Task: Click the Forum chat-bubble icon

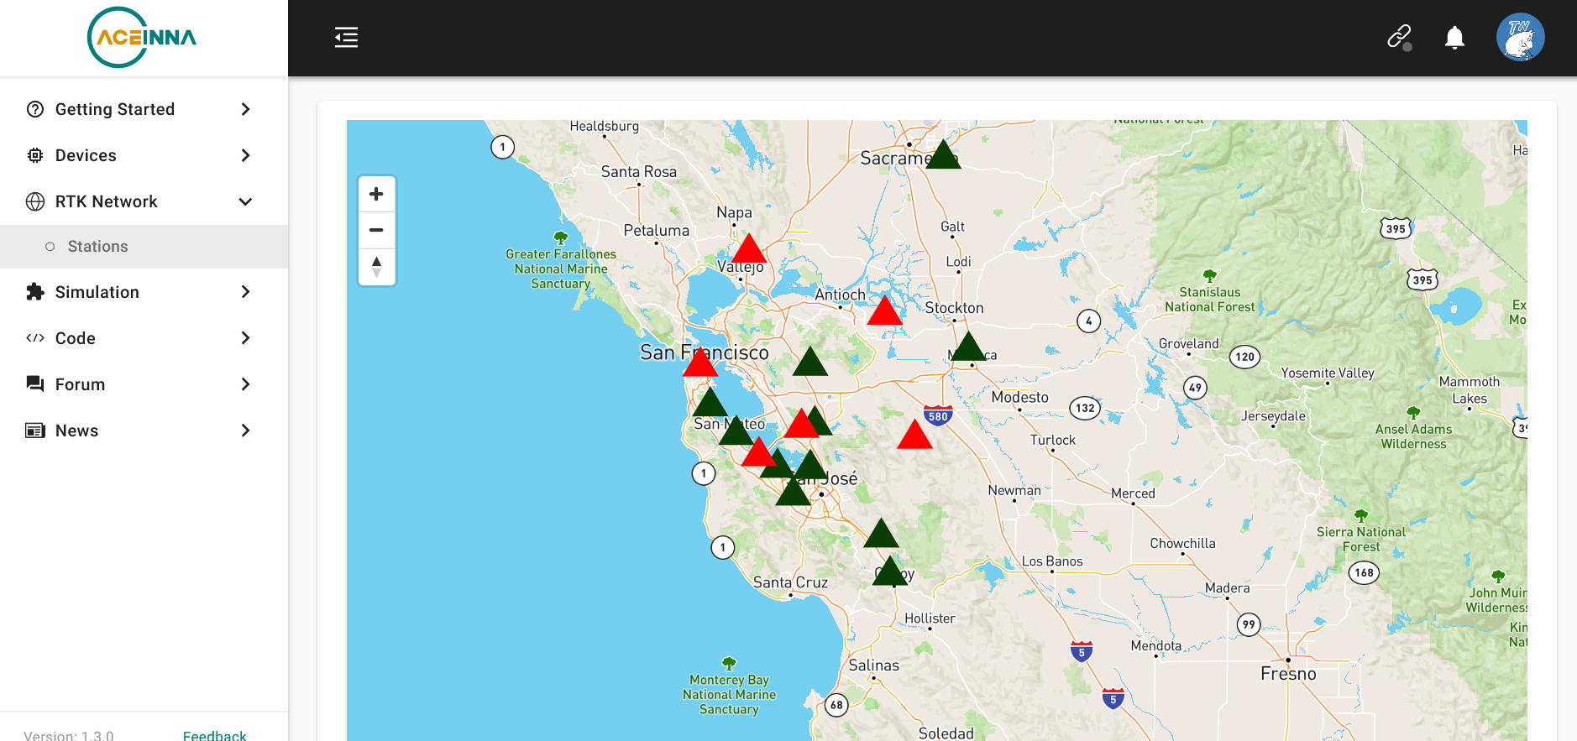Action: point(35,384)
